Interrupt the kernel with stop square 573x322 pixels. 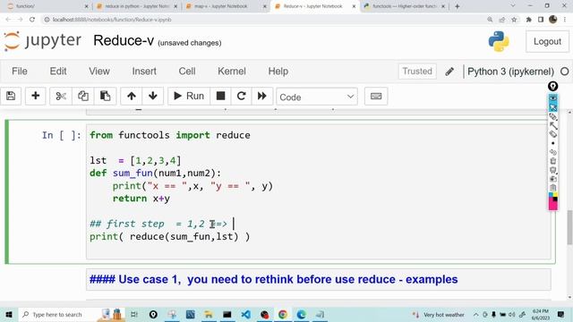click(x=220, y=96)
